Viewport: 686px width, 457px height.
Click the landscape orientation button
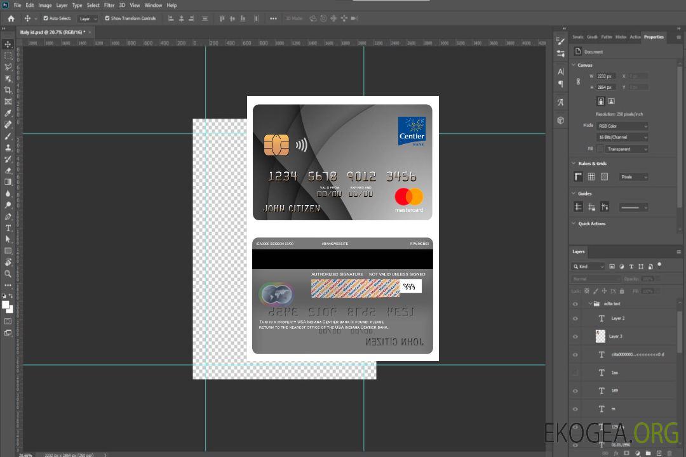click(611, 102)
